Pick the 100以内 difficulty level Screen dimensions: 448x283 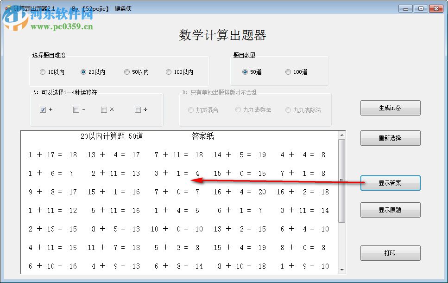169,71
